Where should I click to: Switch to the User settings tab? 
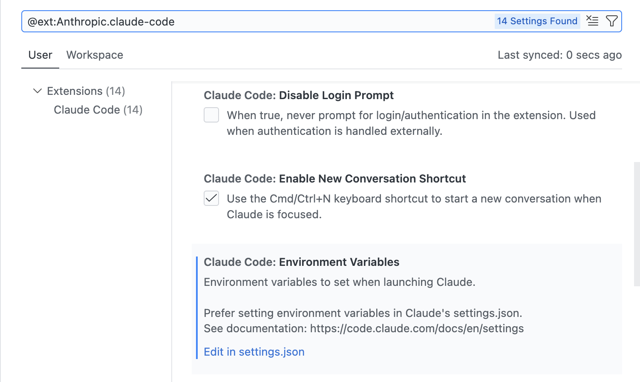(40, 55)
